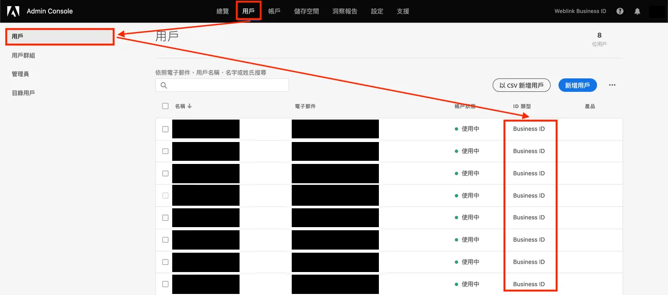
Task: Click the magnifier icon in the search box
Action: [x=164, y=85]
